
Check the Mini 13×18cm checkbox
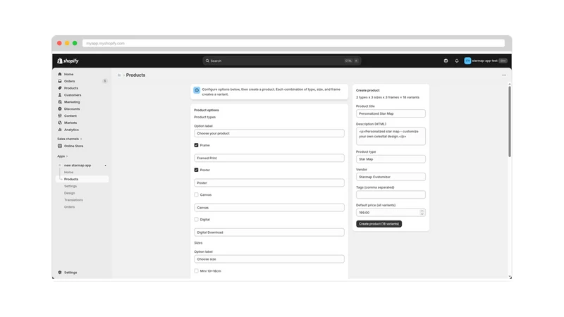pos(197,271)
